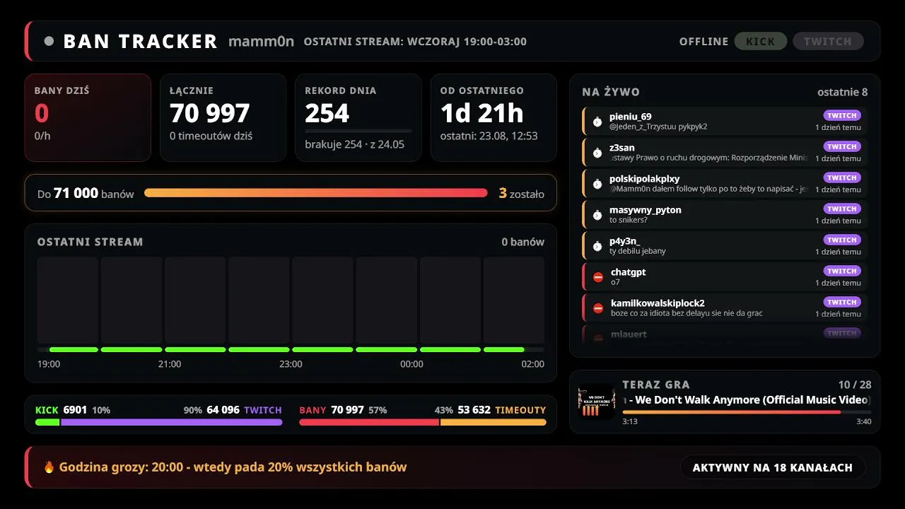Click the '0 banów' label in OSTATNI STREAM
The image size is (905, 509).
coord(523,242)
